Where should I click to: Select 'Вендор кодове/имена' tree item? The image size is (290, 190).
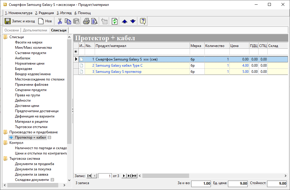[x=33, y=74]
